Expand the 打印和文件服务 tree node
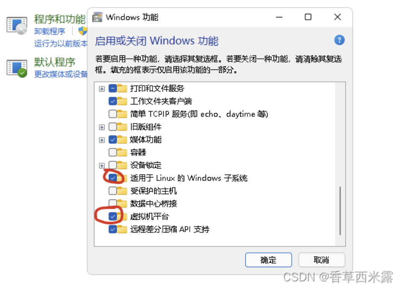This screenshot has width=409, height=295. tap(102, 89)
